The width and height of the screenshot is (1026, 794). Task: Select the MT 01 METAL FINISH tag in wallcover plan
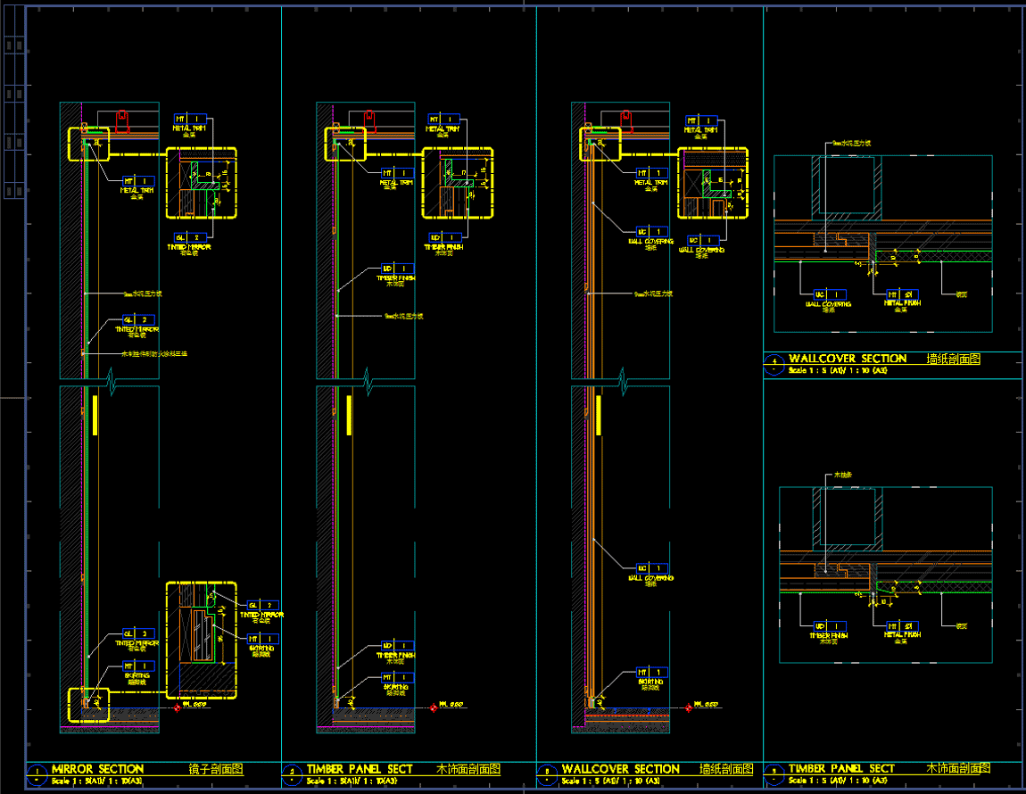(902, 294)
